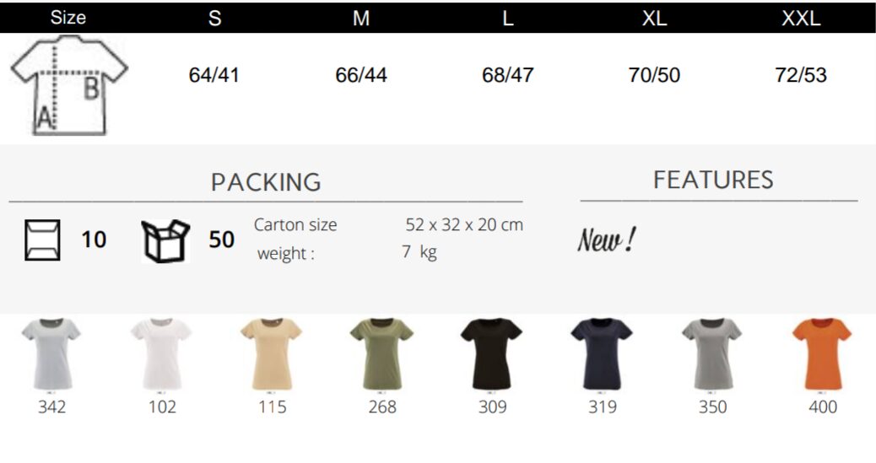Pick the grey melange t-shirt 350
The width and height of the screenshot is (876, 463).
pos(712,354)
